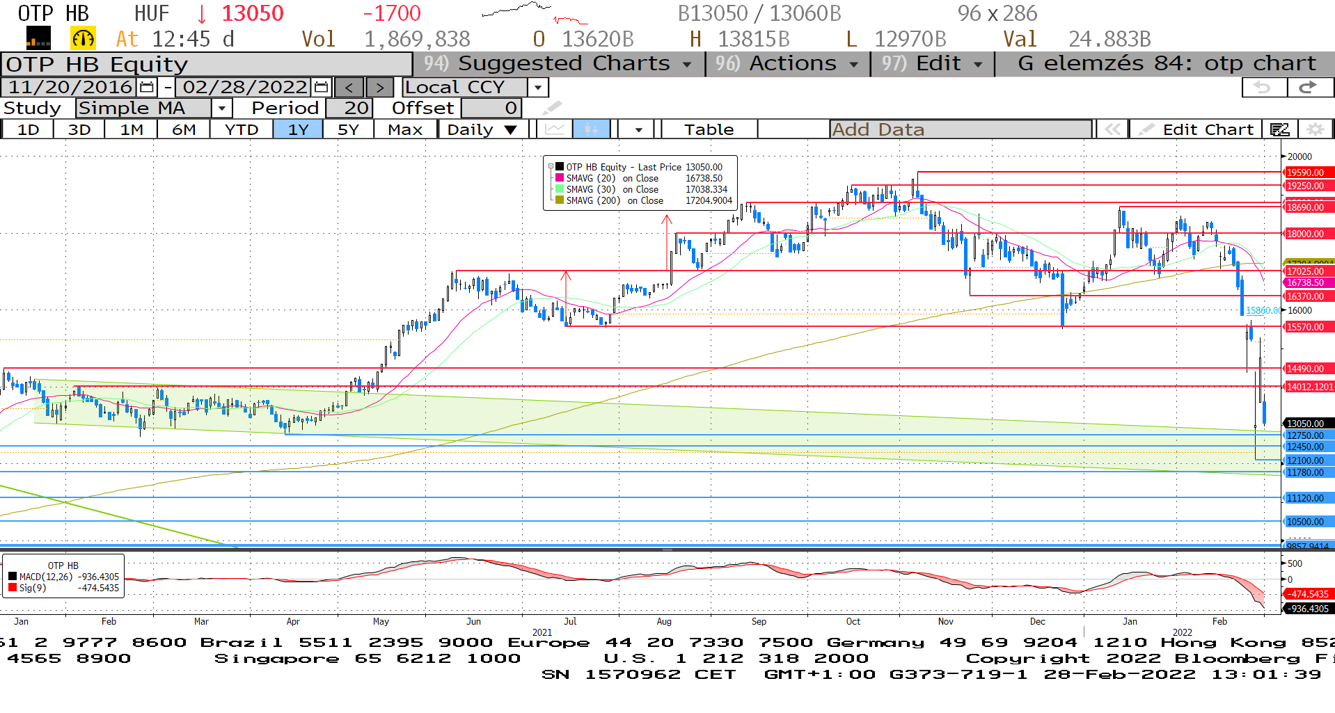Viewport: 1335px width, 713px height.
Task: Click the 12750.00 blue support label
Action: coord(1309,435)
